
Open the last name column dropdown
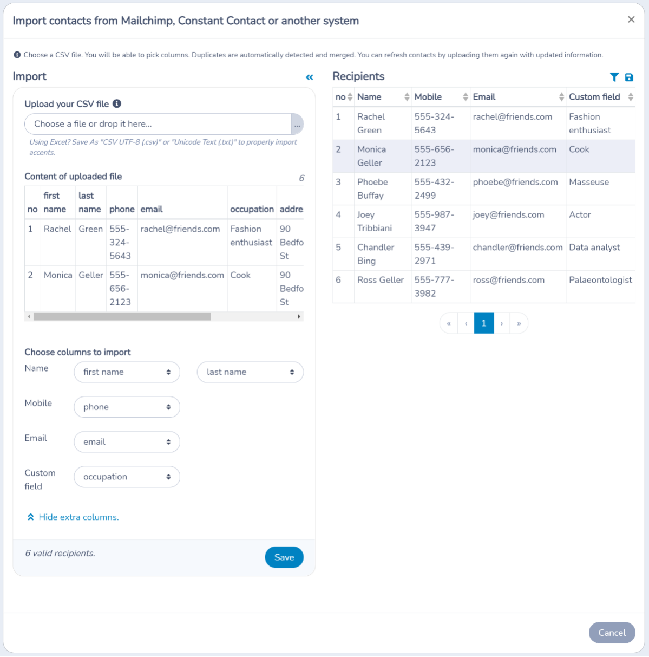pos(250,372)
